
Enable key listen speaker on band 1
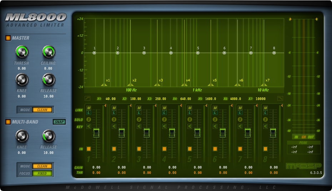click(x=89, y=126)
